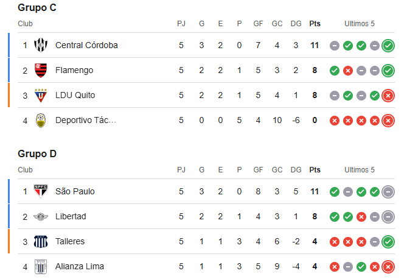Click the Central Córdoba club crest
The height and width of the screenshot is (279, 407).
click(x=41, y=45)
